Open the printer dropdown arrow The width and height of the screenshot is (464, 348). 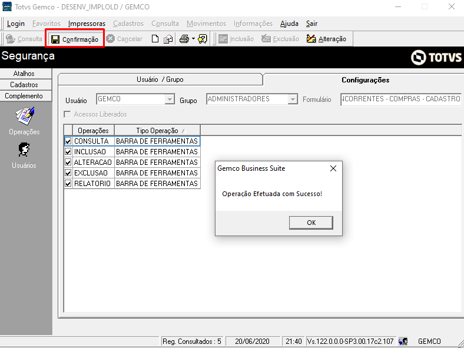click(x=193, y=39)
